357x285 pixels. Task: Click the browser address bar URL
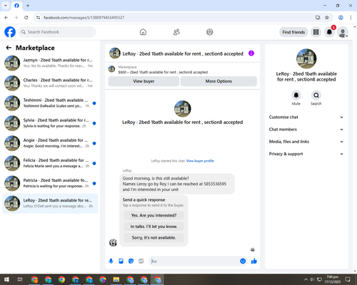(84, 18)
